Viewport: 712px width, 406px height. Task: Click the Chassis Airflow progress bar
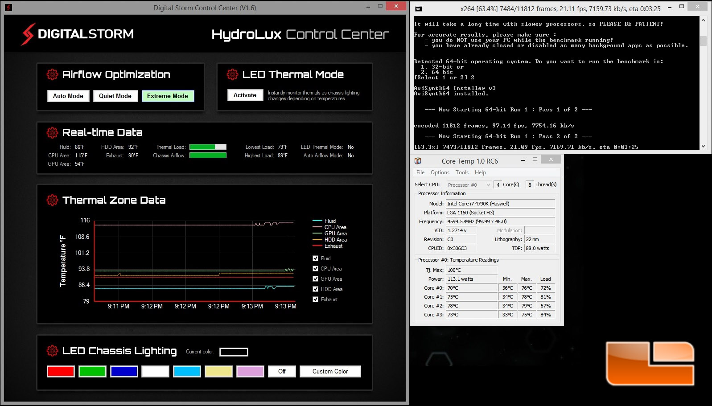click(208, 155)
